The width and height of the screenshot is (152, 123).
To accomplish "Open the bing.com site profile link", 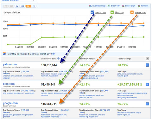I will point(9,84).
